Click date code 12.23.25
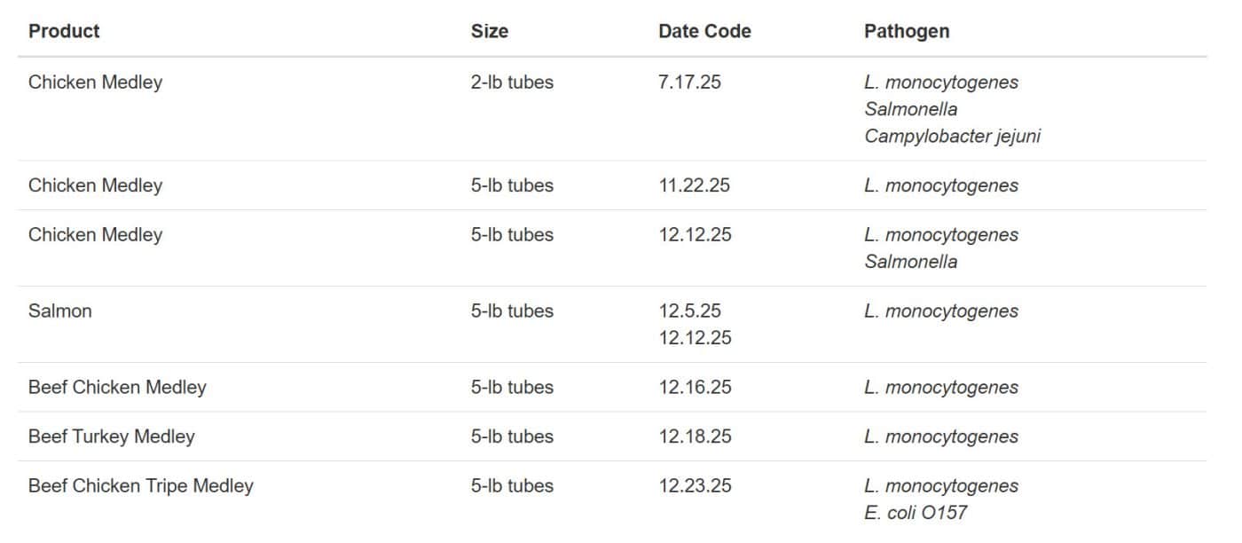The width and height of the screenshot is (1242, 543). pyautogui.click(x=695, y=486)
